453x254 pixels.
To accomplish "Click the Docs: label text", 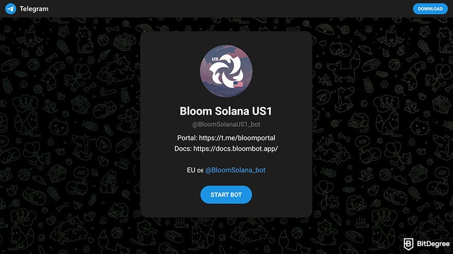I will pos(183,149).
